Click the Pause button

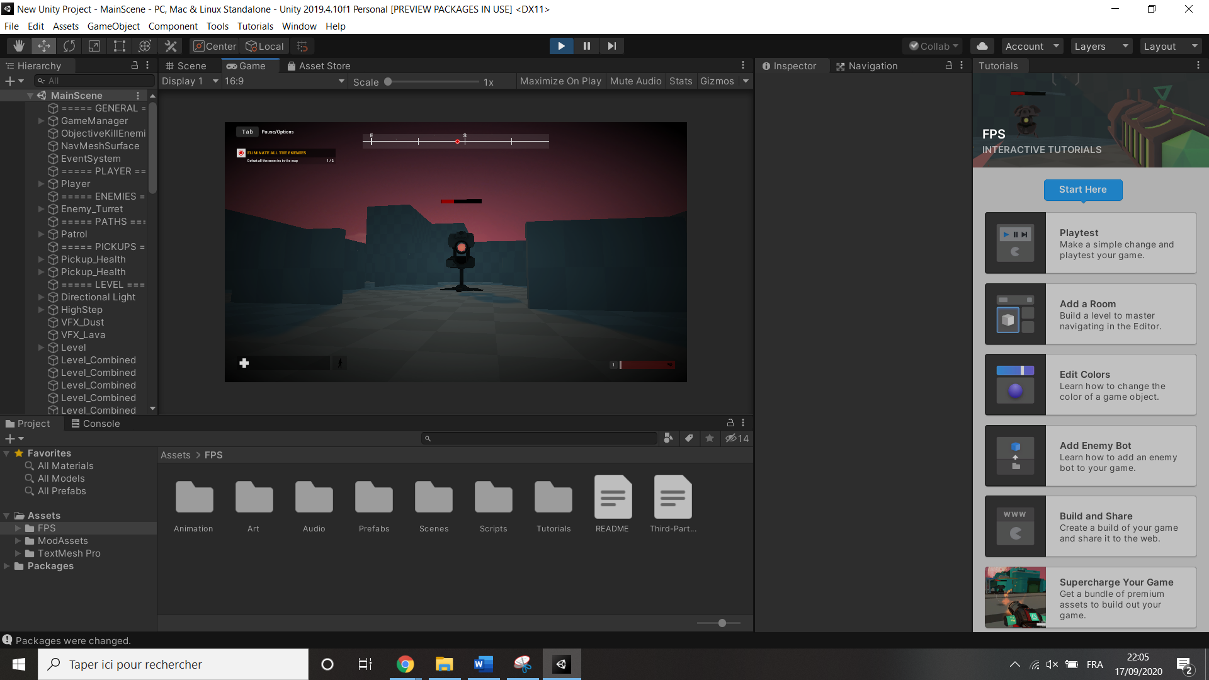pyautogui.click(x=586, y=46)
